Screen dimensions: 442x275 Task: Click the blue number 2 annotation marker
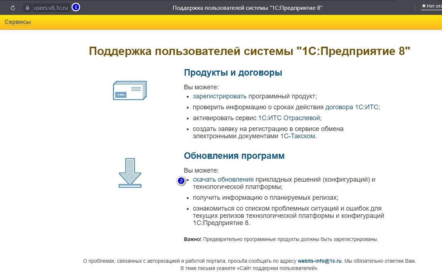coord(181,181)
